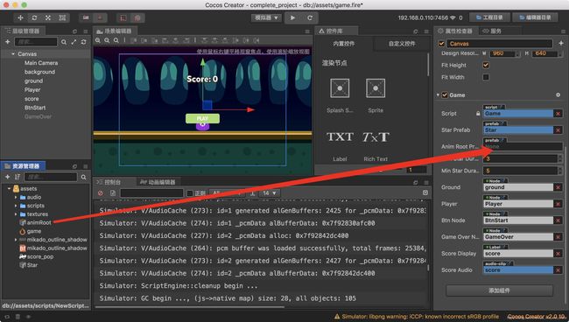Viewport: 569px width, 322px height.
Task: Click the hierarchy expand-collapse all icon
Action: click(74, 42)
